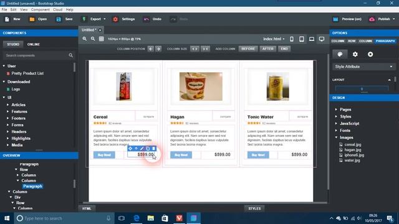Screen dimensions: 399x224
Task: Click Buy Now button on Hagan card
Action: point(181,155)
